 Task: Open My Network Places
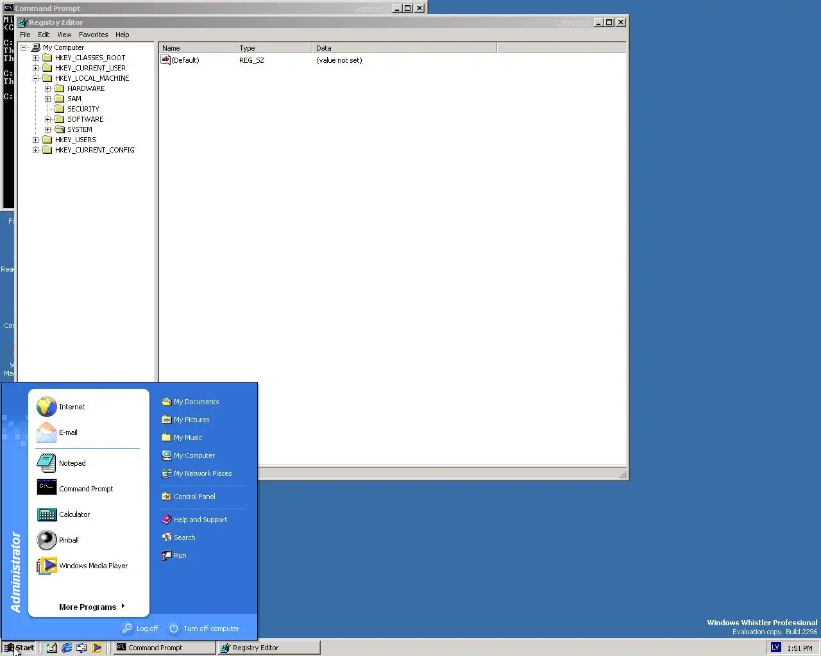point(197,473)
